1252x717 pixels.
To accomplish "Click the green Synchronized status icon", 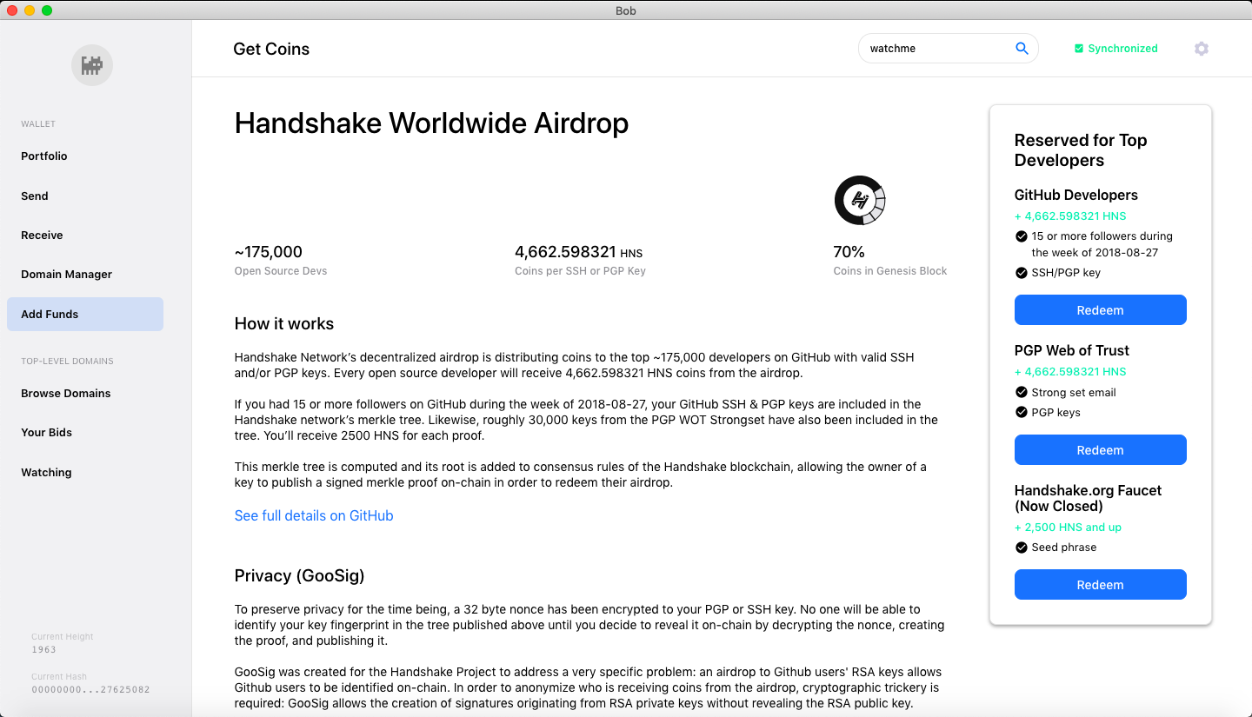I will [x=1079, y=49].
